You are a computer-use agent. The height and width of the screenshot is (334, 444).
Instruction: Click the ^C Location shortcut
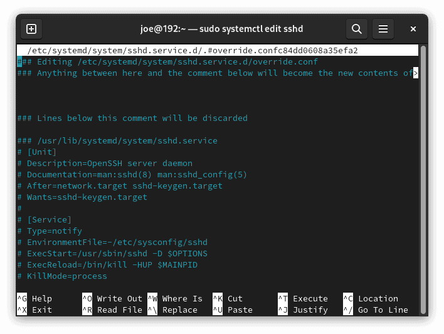pos(371,299)
